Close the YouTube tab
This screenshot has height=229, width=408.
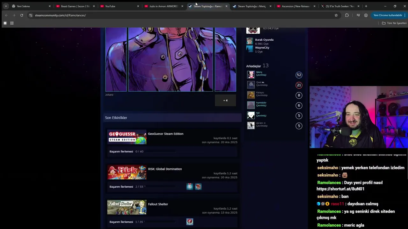tap(138, 6)
